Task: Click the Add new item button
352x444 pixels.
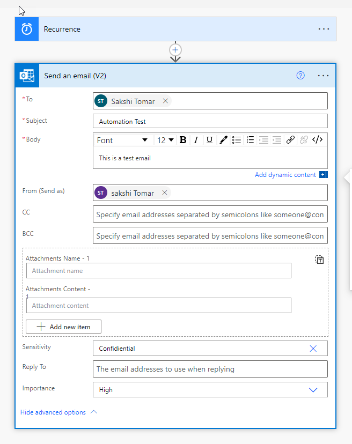Action: click(63, 327)
